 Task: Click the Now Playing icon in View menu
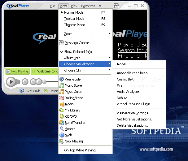click(x=61, y=141)
